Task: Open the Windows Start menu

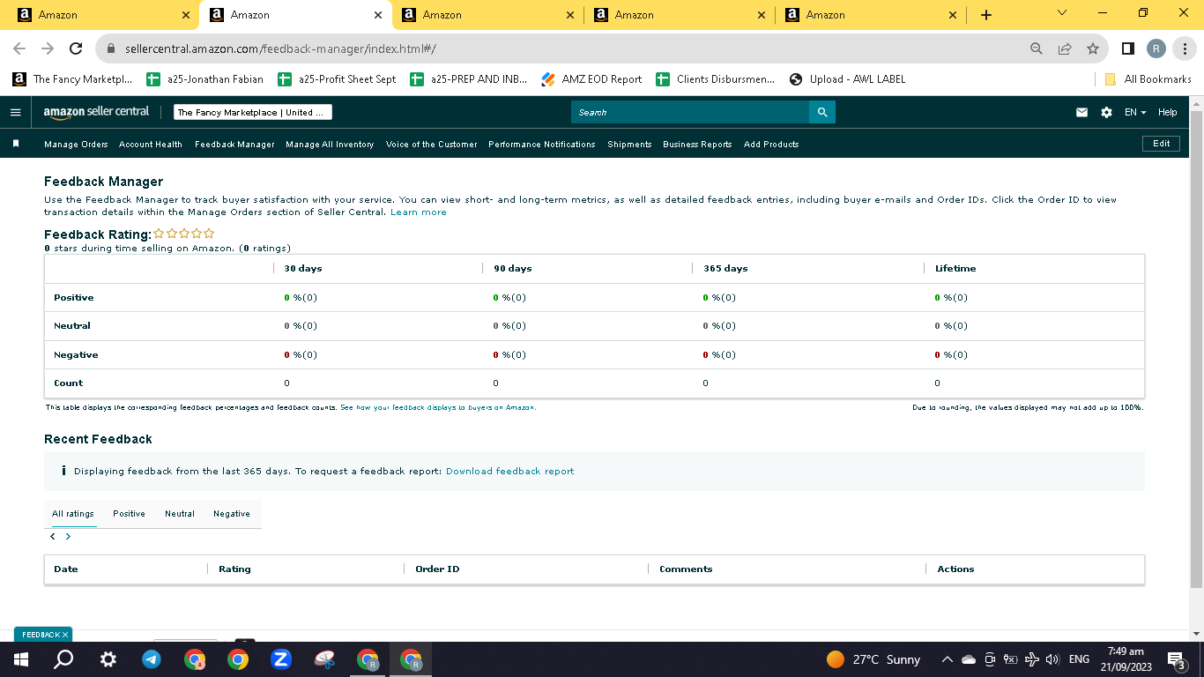Action: [x=20, y=659]
